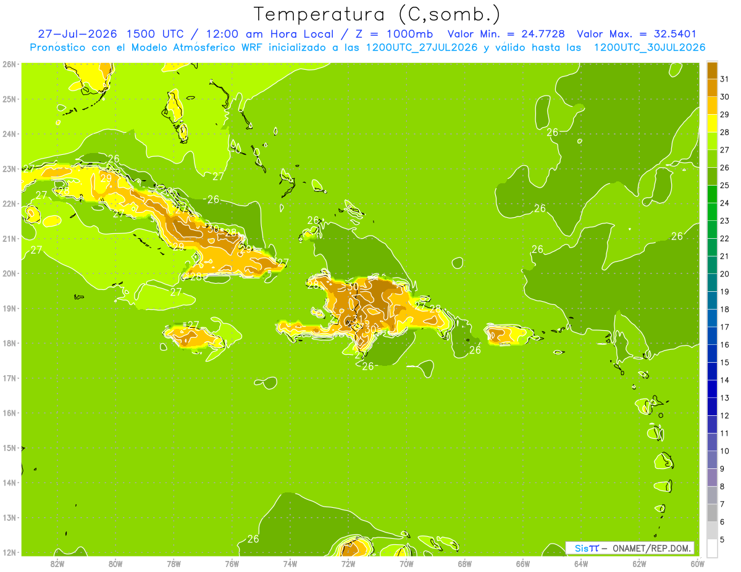Viewport: 741px width, 572px height.
Task: Click the color scale segment between 27 and 28
Action: point(712,141)
